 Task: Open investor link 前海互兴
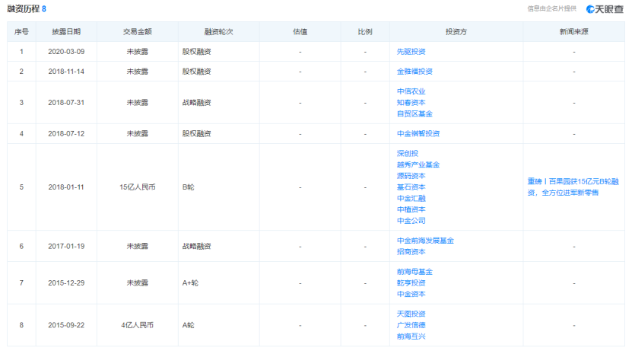pos(411,337)
